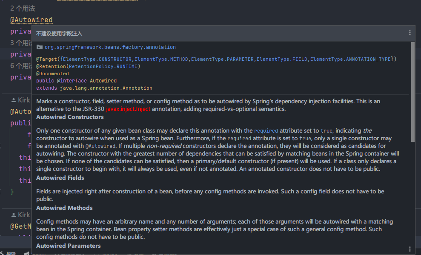Viewport: 421px width, 255px height.
Task: Open the more-actions menu in the inspection header
Action: 410,33
